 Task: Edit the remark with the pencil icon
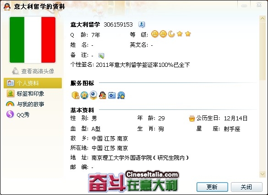(x=101, y=55)
